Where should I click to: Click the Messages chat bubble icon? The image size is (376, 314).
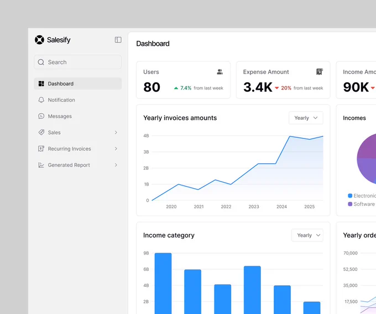41,116
